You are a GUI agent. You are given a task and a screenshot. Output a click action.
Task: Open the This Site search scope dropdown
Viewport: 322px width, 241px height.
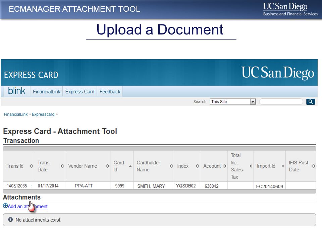tap(233, 102)
